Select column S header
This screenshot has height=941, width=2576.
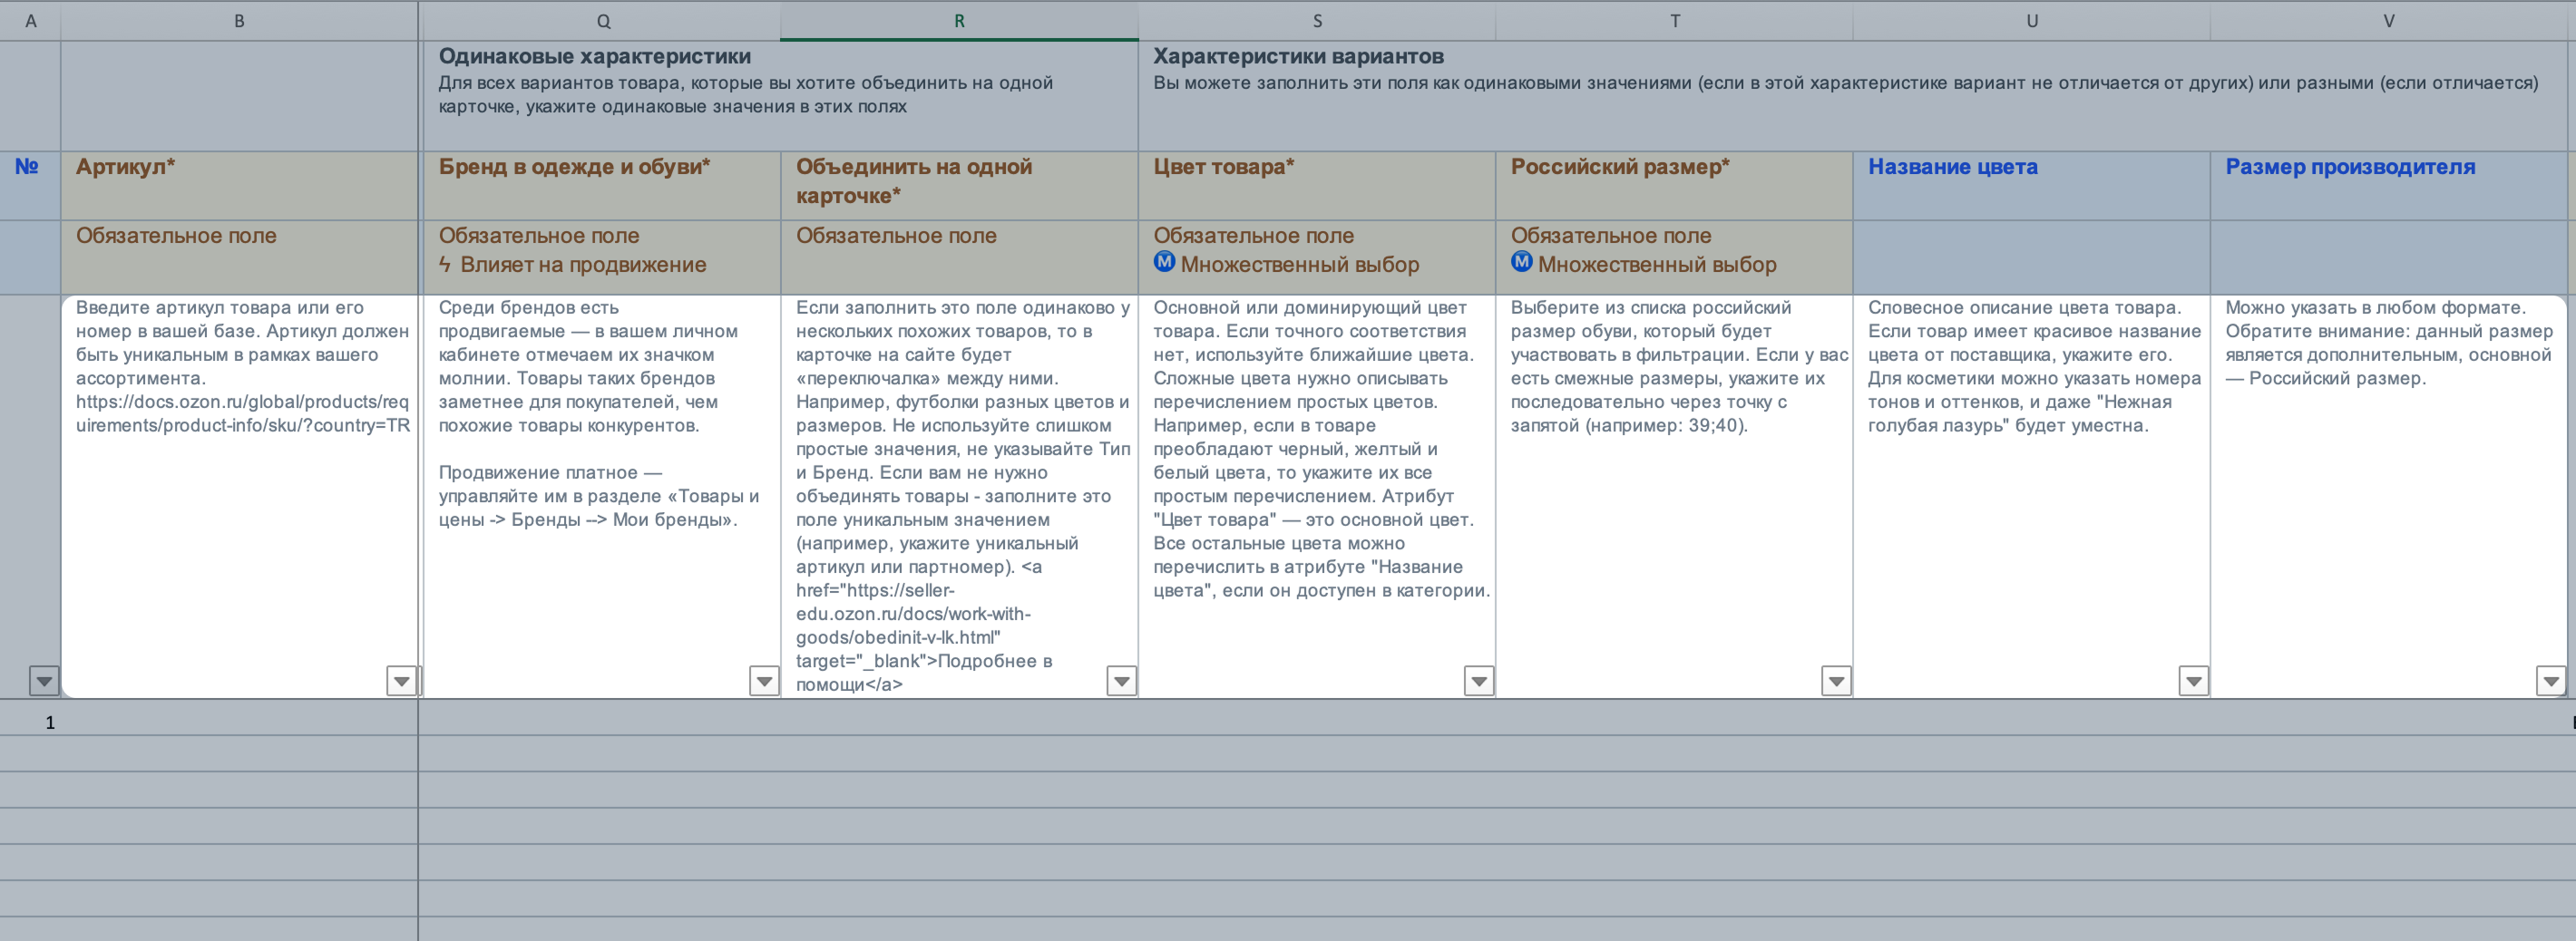pyautogui.click(x=1317, y=21)
